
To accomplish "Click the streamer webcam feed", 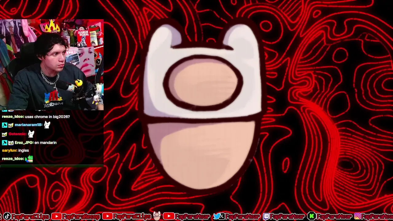I will tap(52, 64).
